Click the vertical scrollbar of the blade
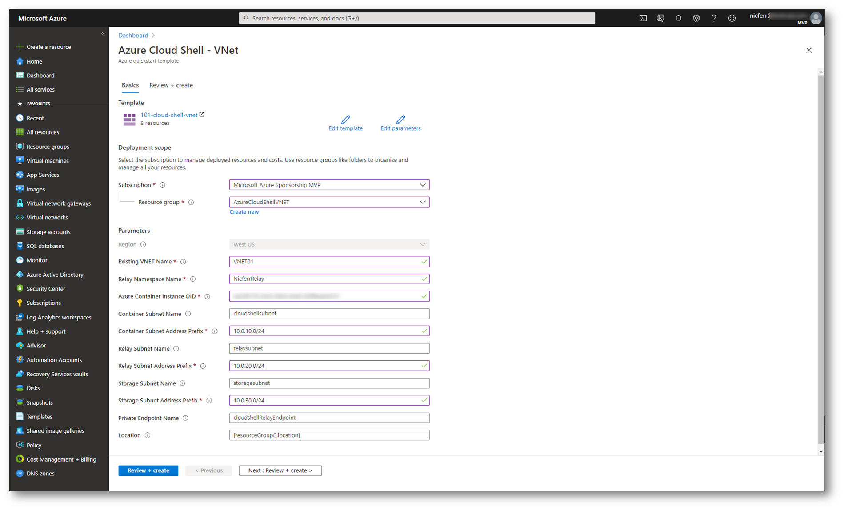844x510 pixels. (821, 259)
